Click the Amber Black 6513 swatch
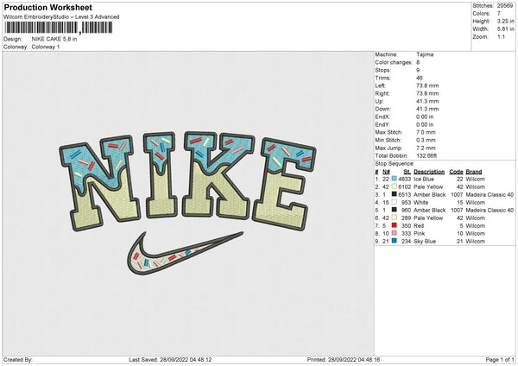Image resolution: width=518 pixels, height=366 pixels. coord(395,194)
